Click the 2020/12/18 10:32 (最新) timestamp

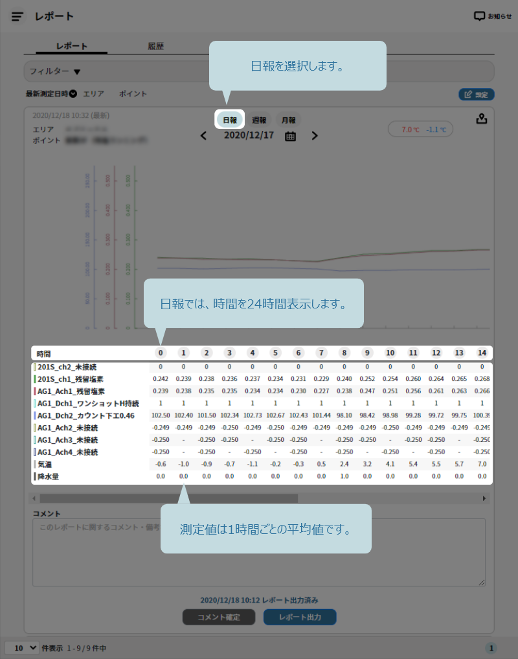pos(71,115)
